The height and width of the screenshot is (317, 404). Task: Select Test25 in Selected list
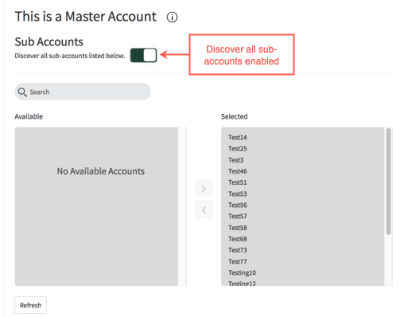coord(238,149)
